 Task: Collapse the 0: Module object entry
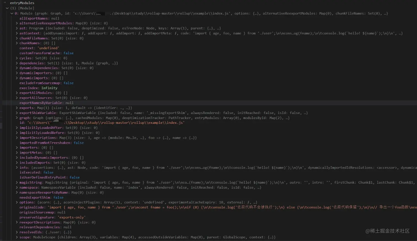[x=12, y=13]
